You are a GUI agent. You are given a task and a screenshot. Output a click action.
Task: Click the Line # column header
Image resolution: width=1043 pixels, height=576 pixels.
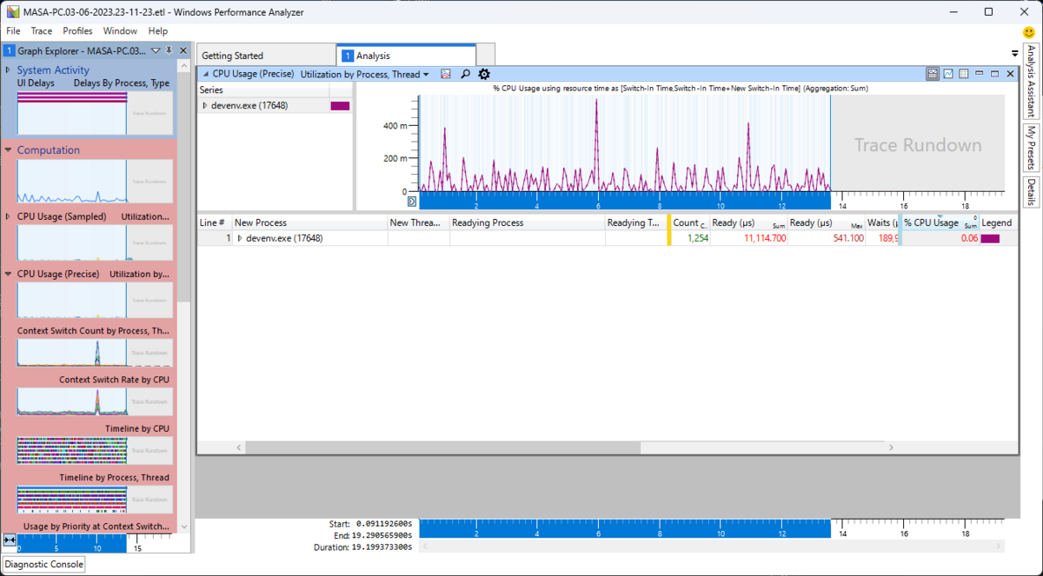tap(215, 223)
